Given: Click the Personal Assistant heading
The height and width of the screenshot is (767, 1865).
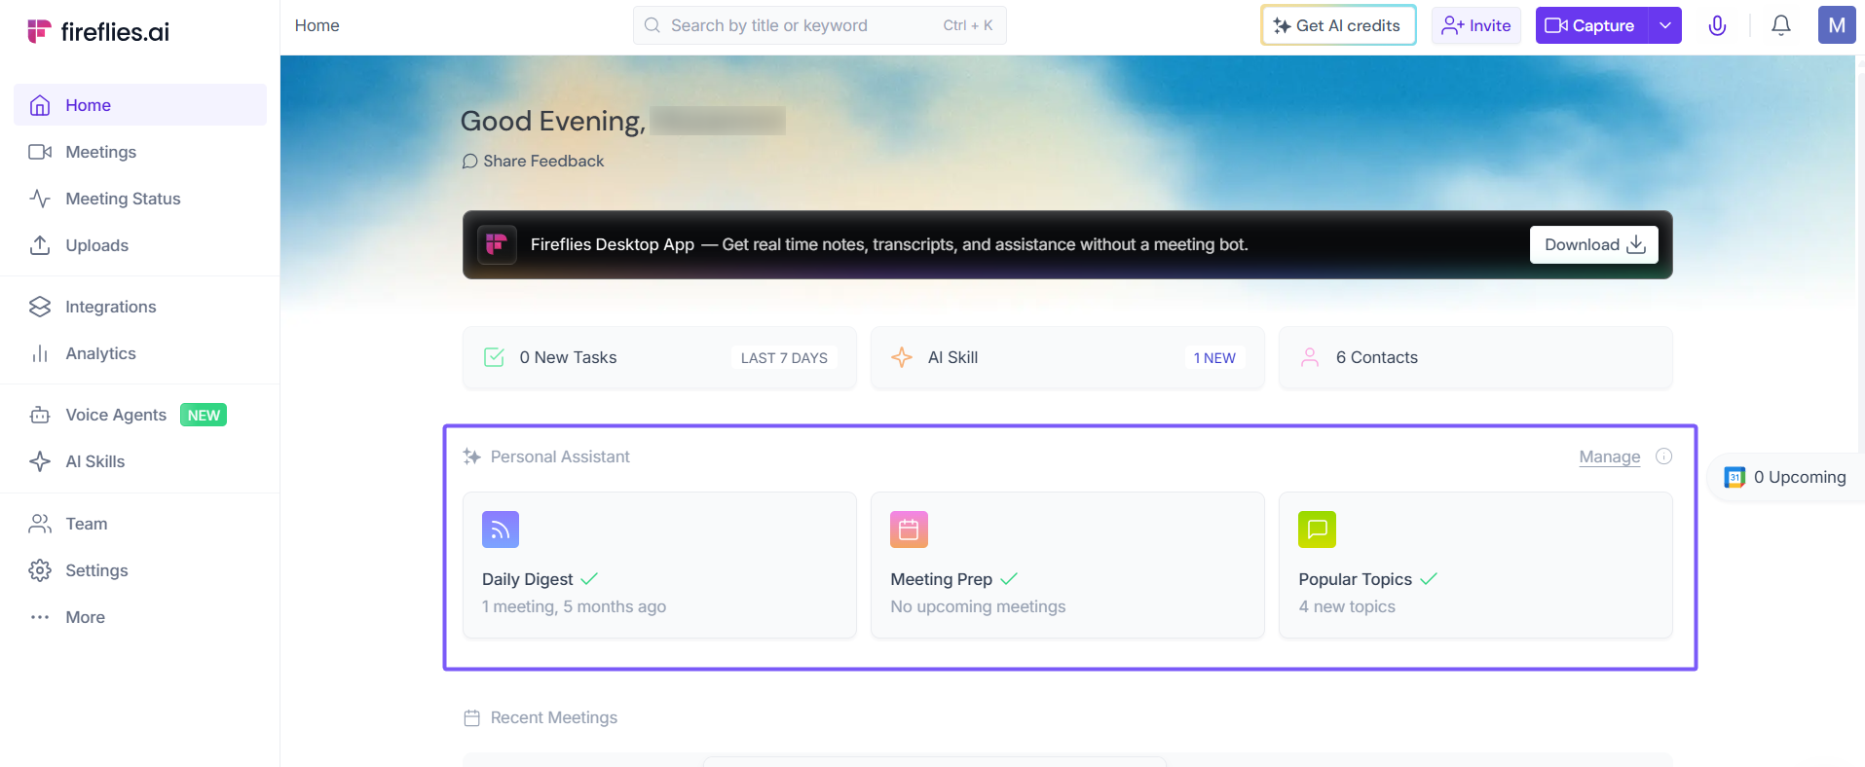Looking at the screenshot, I should tap(560, 457).
